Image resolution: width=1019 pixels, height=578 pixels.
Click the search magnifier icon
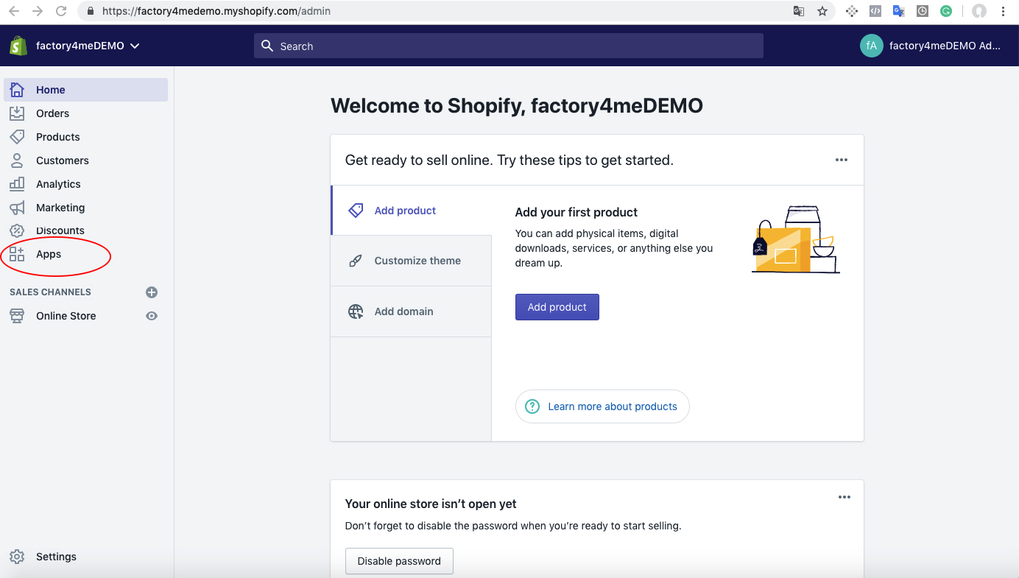tap(268, 46)
